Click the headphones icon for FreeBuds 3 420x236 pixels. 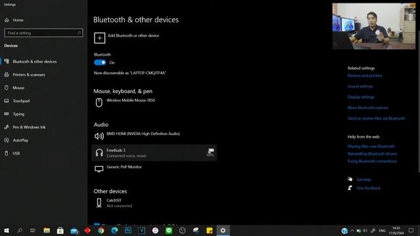[99, 153]
